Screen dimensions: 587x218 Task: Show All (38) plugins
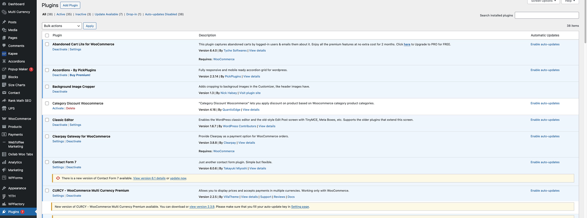47,14
